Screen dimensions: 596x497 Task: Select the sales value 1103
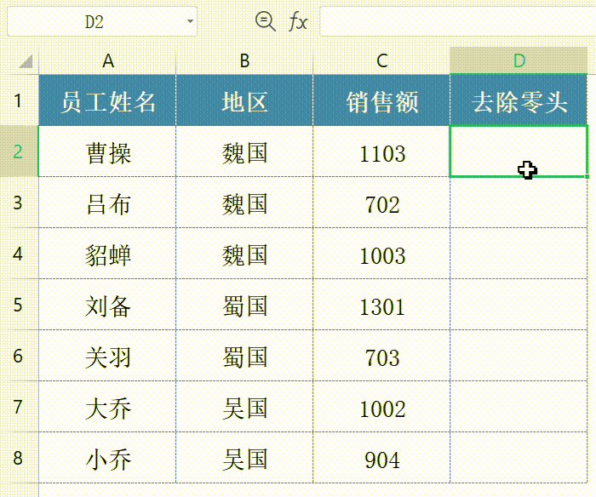381,151
